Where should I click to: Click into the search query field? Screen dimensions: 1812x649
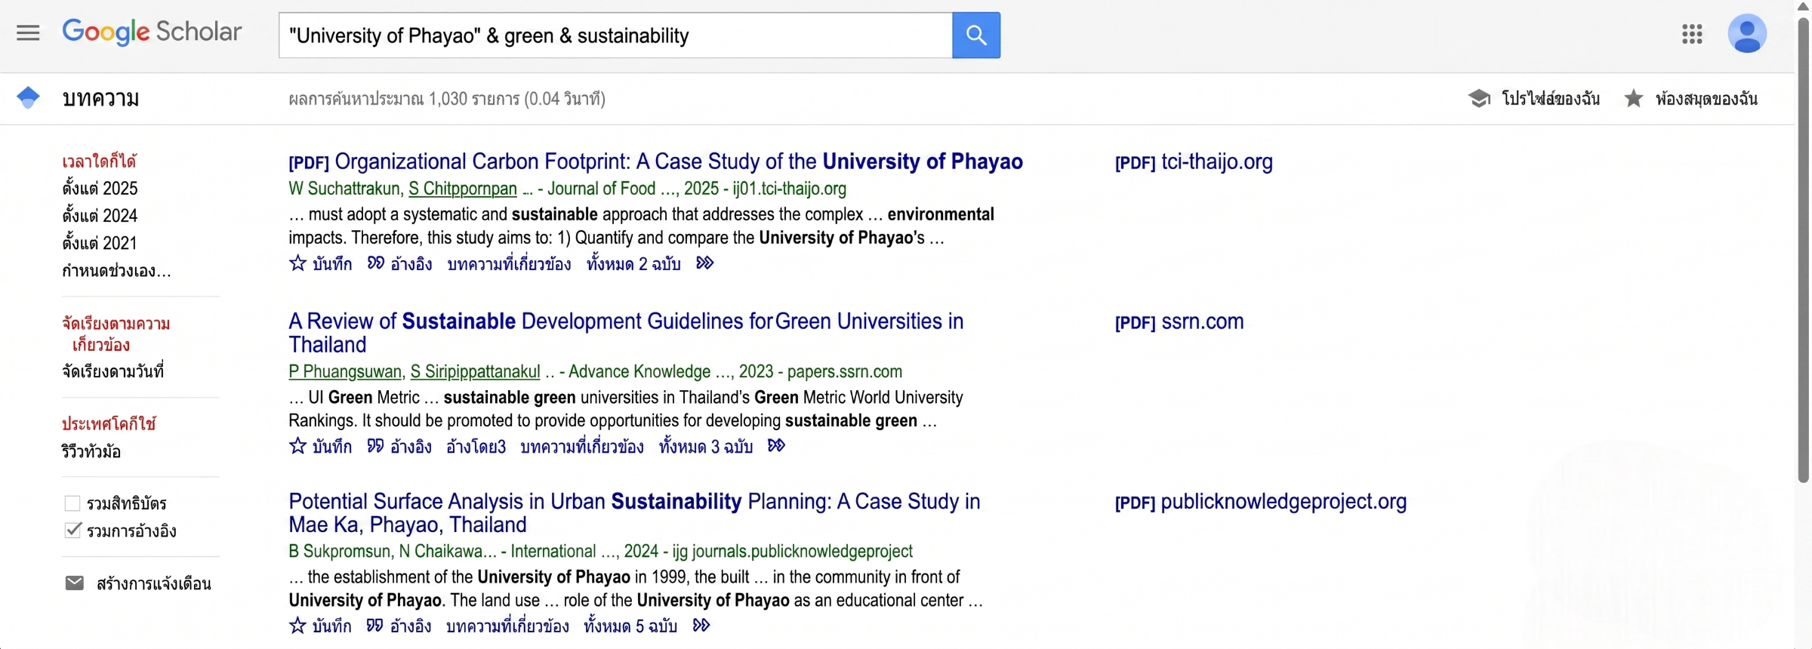coord(615,35)
